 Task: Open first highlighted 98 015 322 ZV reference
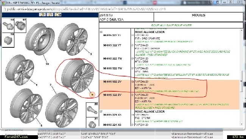click(112, 82)
